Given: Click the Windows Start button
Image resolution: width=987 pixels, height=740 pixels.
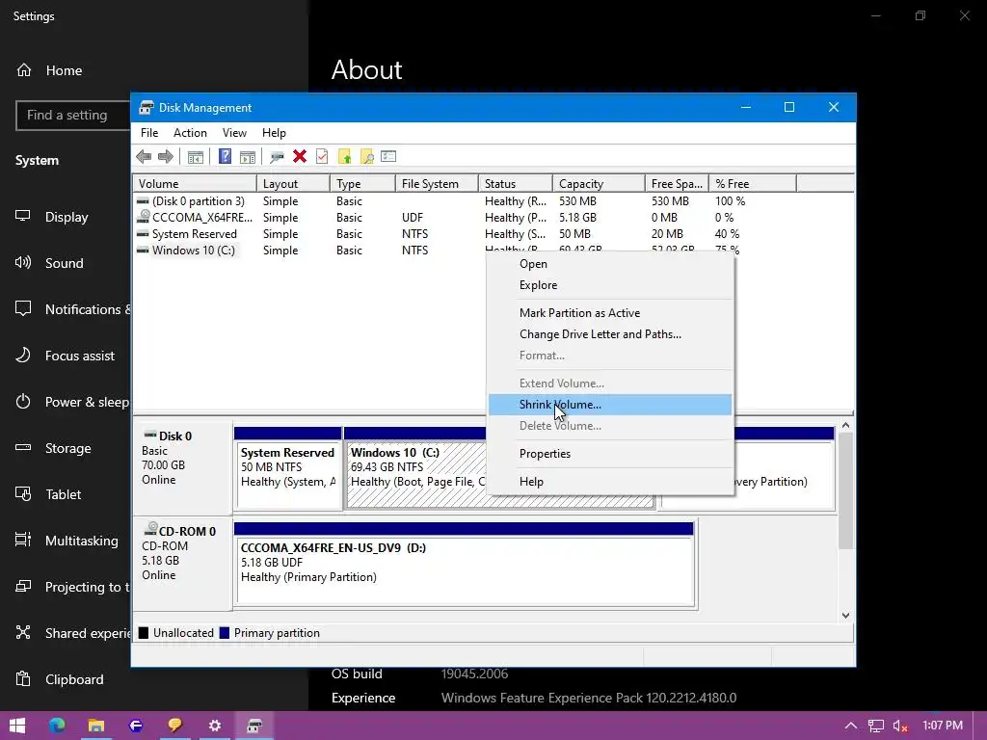Looking at the screenshot, I should (17, 726).
